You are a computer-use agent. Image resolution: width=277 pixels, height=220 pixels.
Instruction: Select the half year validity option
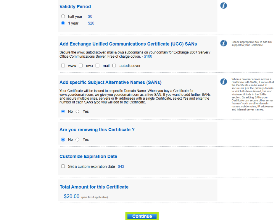point(63,17)
